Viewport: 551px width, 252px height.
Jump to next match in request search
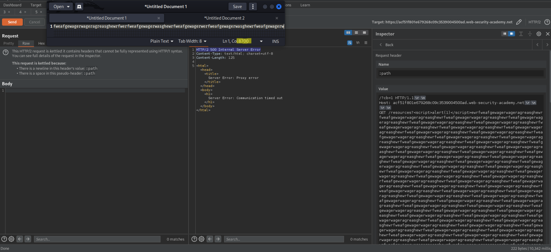point(28,239)
